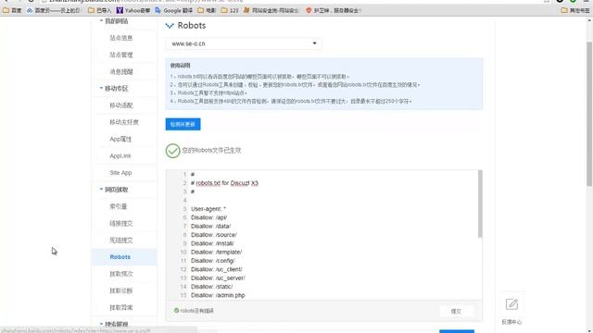
Task: Open 抓取频次 in the sidebar
Action: (121, 274)
